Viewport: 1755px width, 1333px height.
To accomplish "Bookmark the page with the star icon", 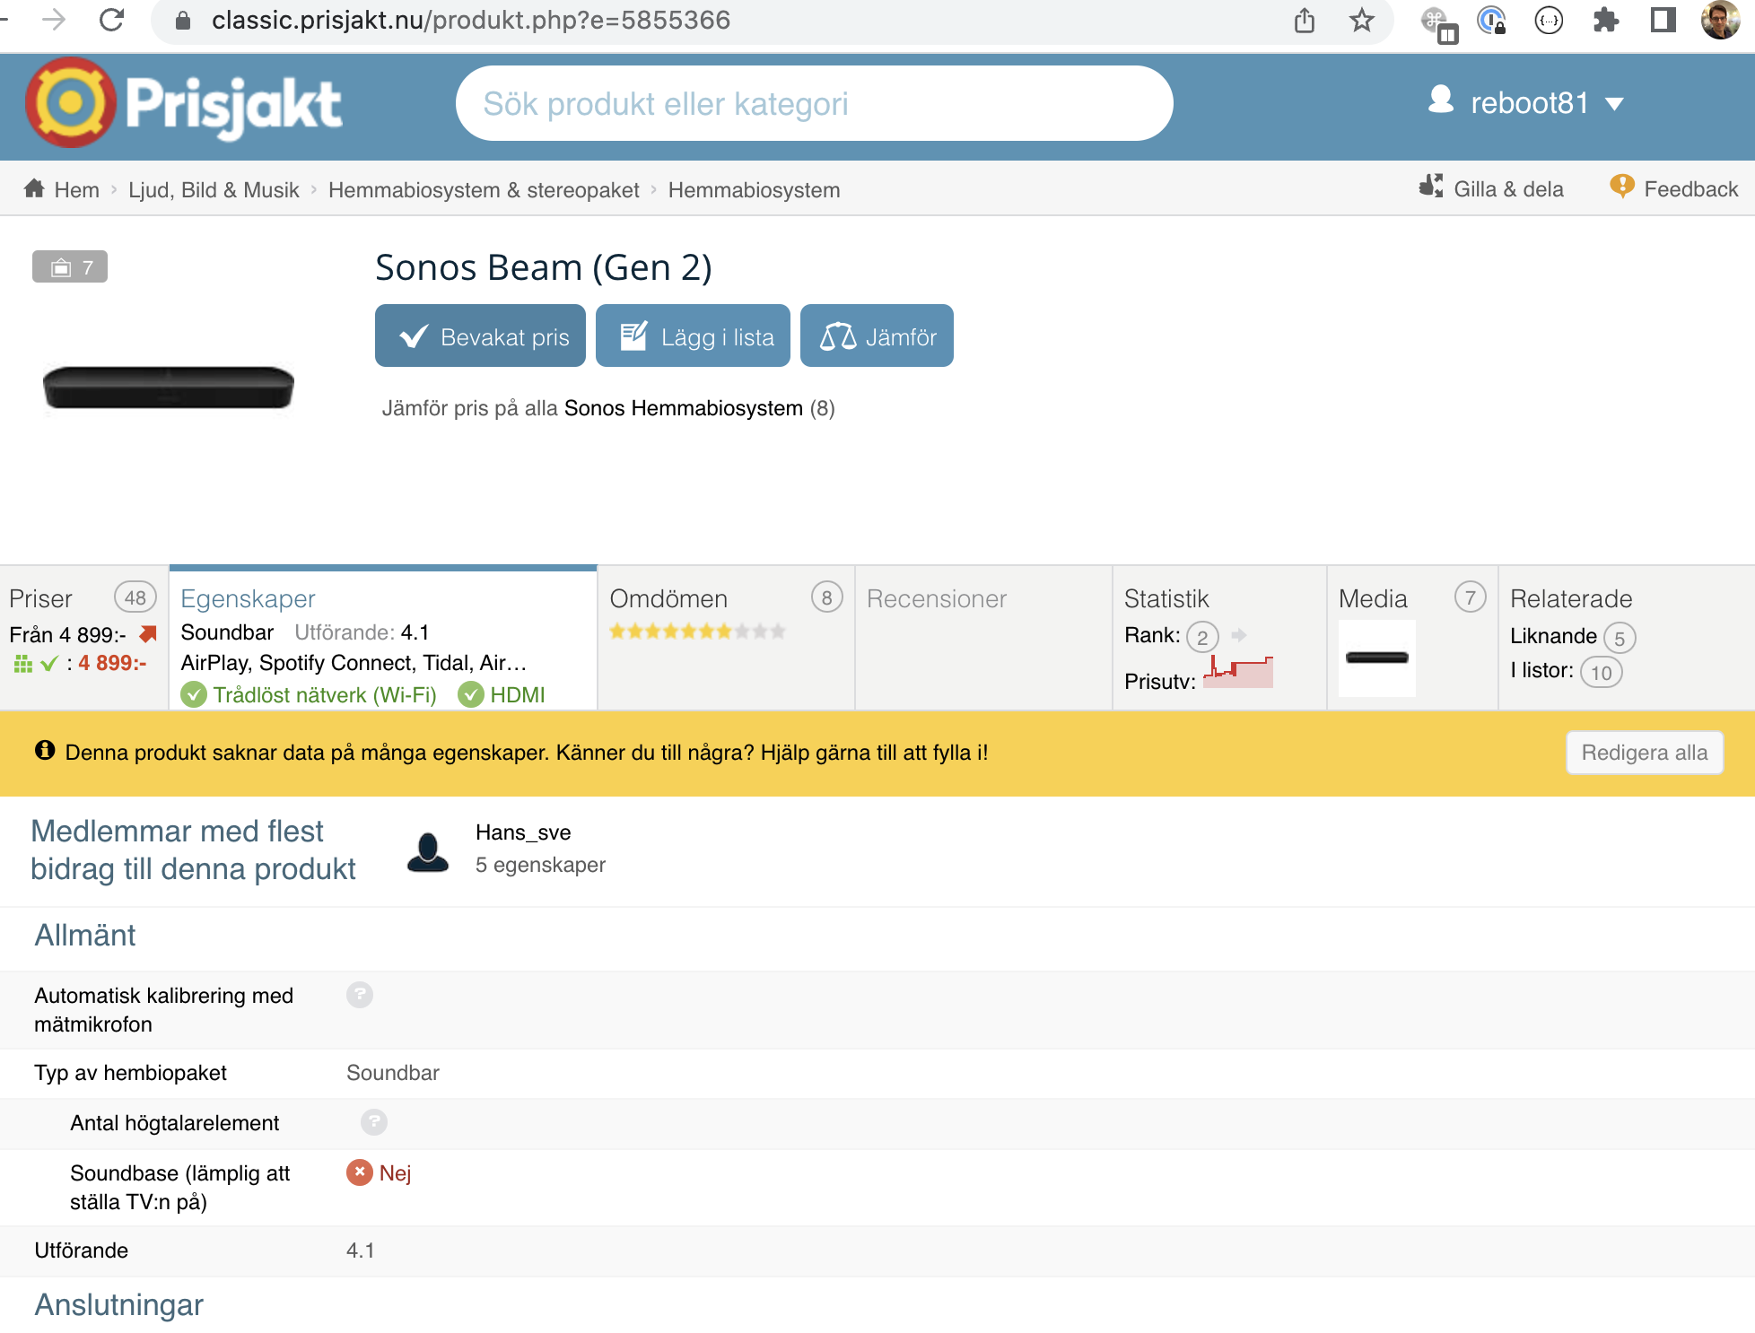I will point(1361,20).
